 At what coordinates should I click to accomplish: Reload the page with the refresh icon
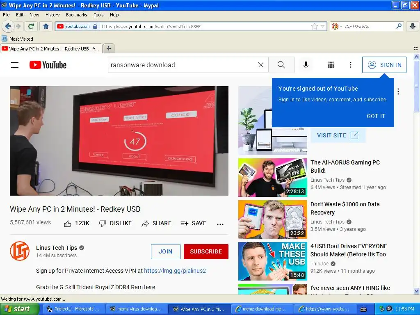pos(31,26)
